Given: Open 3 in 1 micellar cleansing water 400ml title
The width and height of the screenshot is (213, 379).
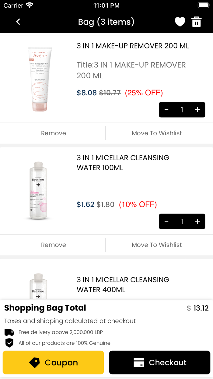Looking at the screenshot, I should 123,285.
